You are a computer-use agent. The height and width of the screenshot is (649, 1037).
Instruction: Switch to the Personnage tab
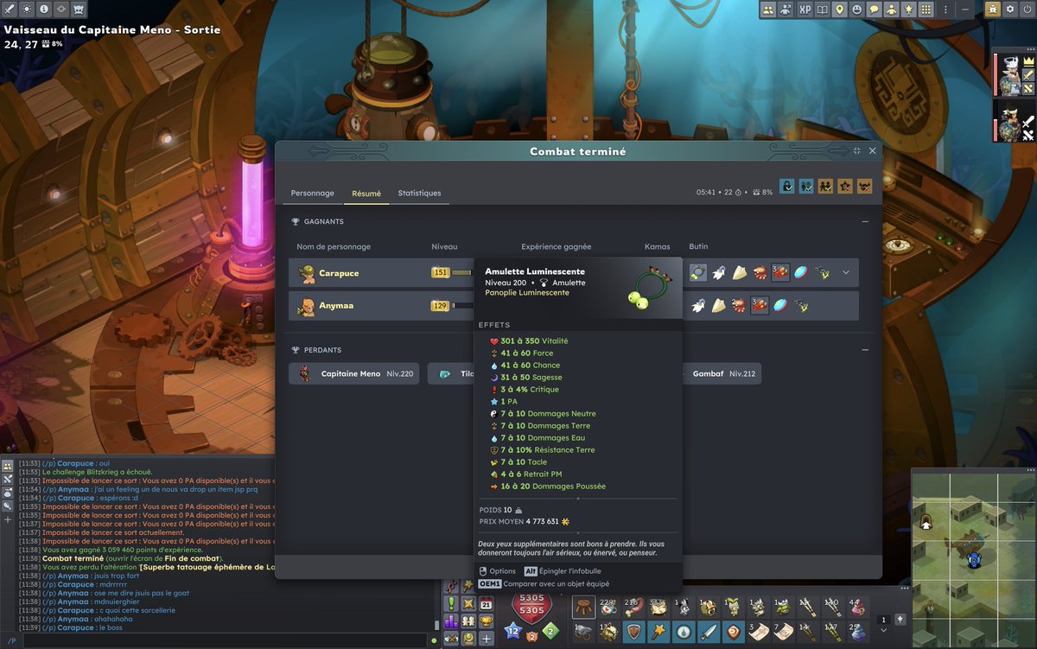pyautogui.click(x=312, y=193)
